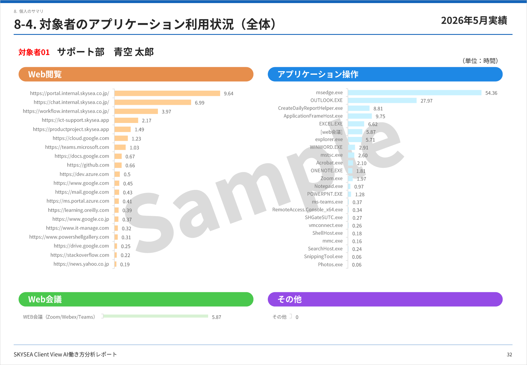527x365 pixels.
Task: Click the page number 32 in footer
Action: [509, 354]
